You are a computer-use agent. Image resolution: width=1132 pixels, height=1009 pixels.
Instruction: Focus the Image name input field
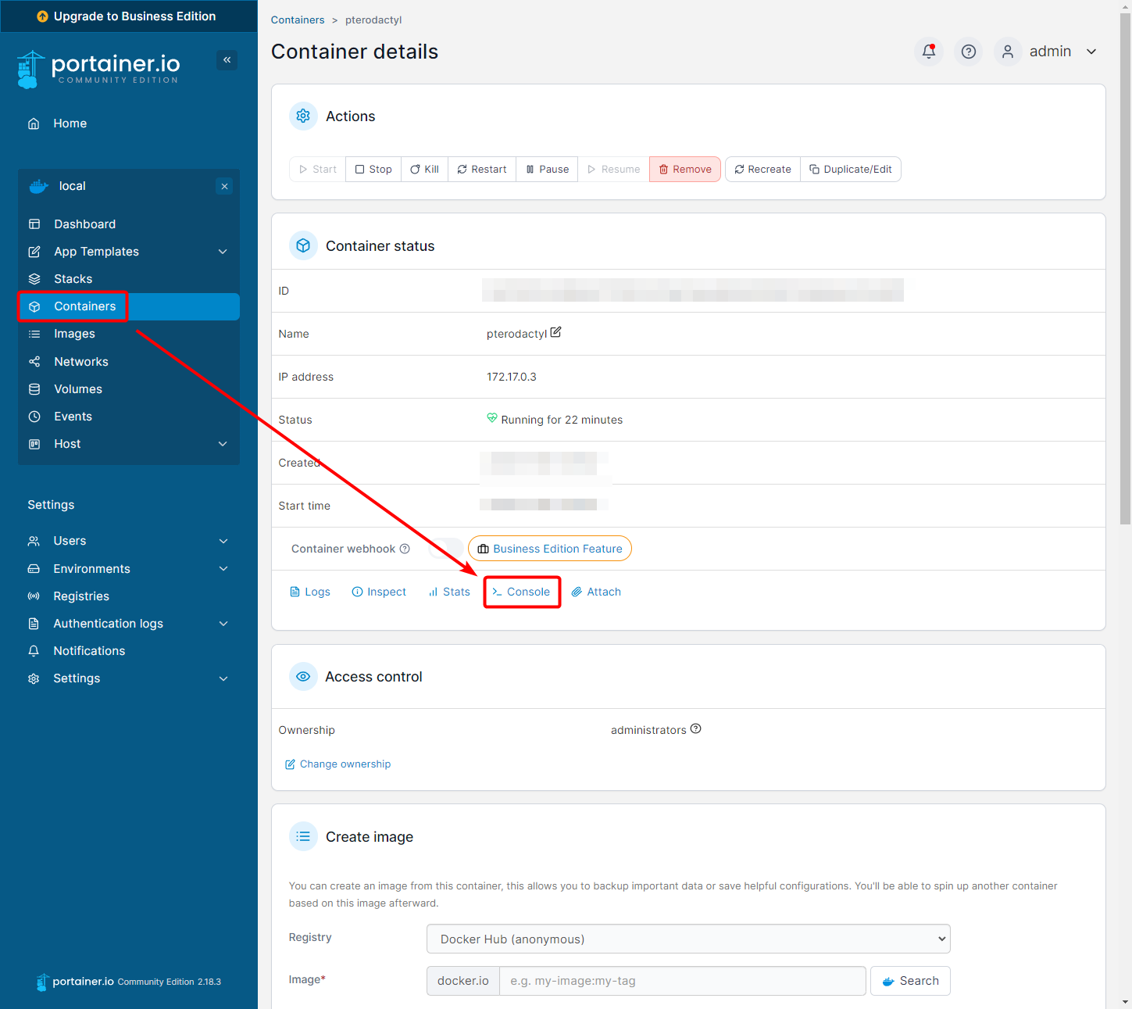[x=683, y=981]
